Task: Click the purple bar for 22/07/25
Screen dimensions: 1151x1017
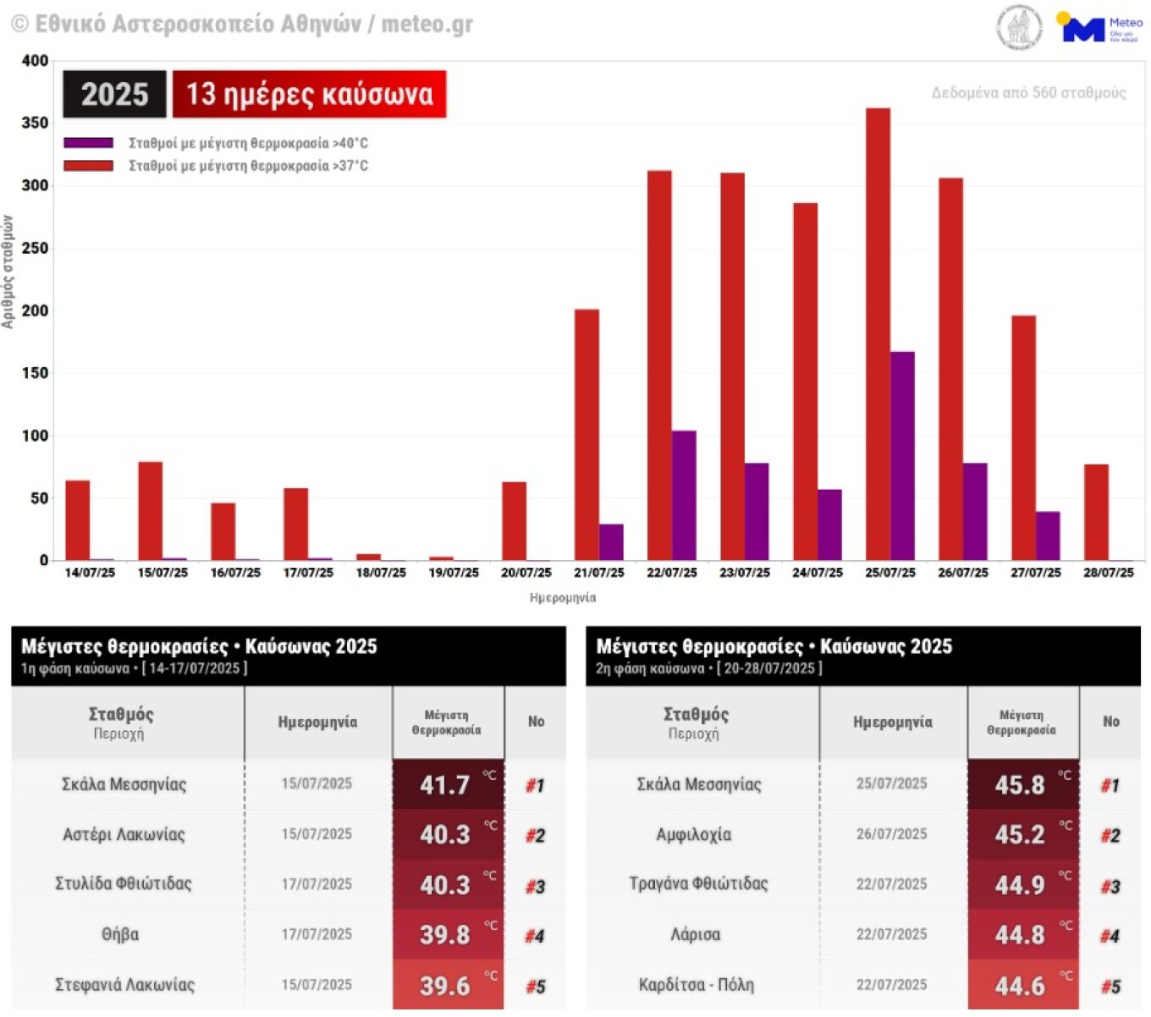Action: click(684, 496)
